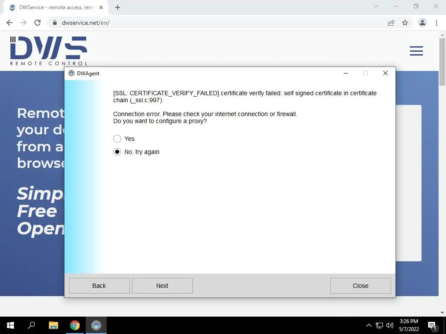Click the DWAgent title bar gear icon
This screenshot has height=334, width=446.
point(71,73)
